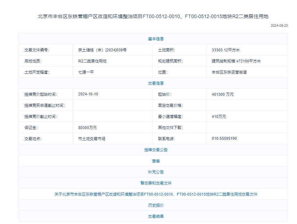Select the 建筑控制规模 ≤72100平方米 cell

236,61
